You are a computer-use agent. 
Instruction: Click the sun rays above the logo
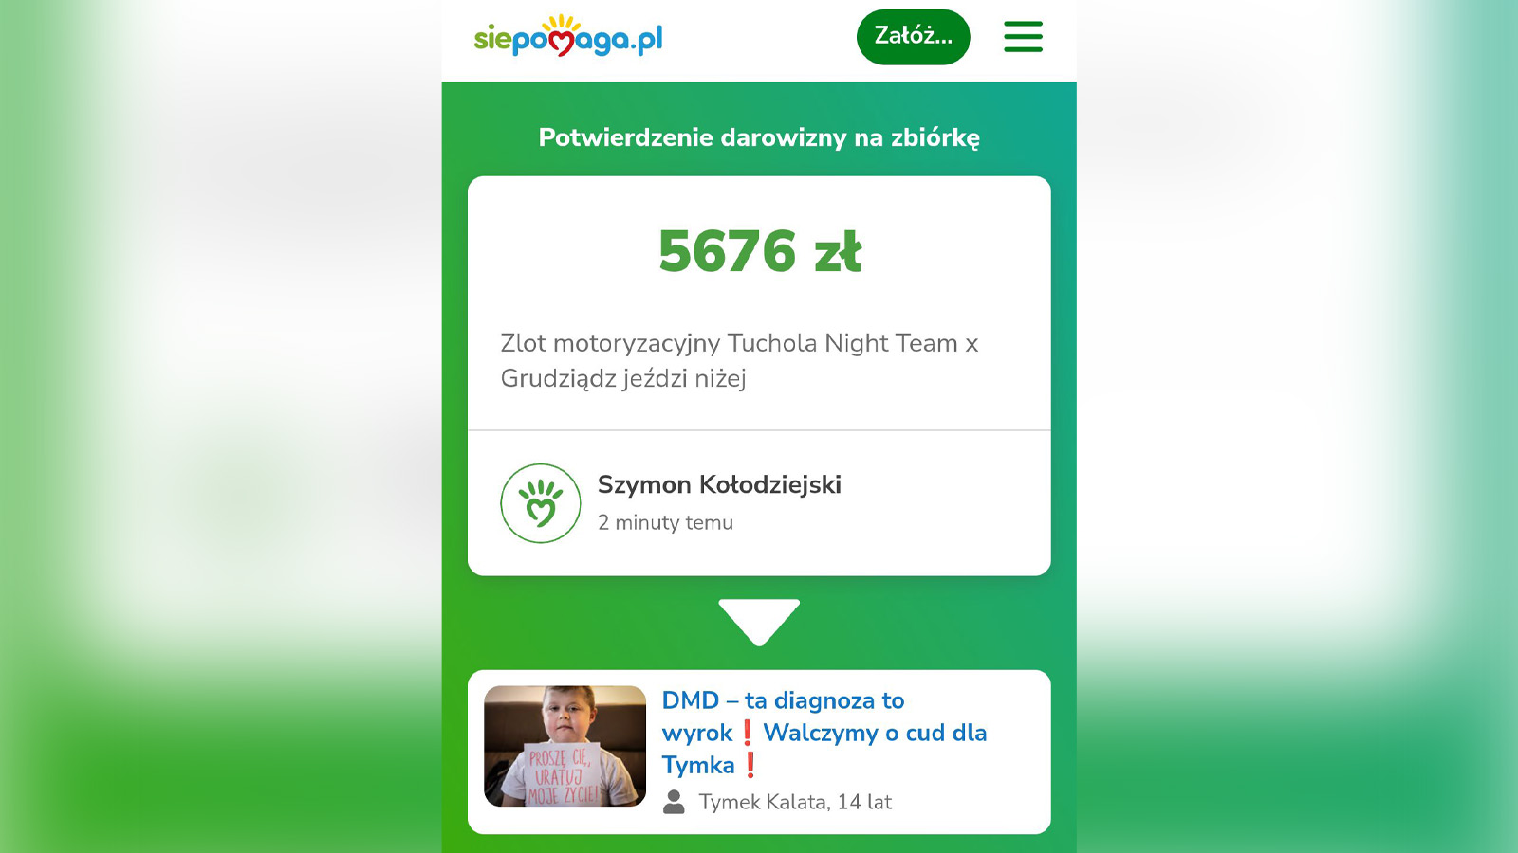563,24
